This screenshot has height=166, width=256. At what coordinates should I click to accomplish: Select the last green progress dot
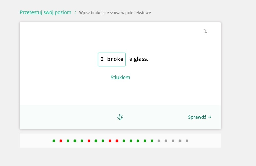click(x=152, y=141)
